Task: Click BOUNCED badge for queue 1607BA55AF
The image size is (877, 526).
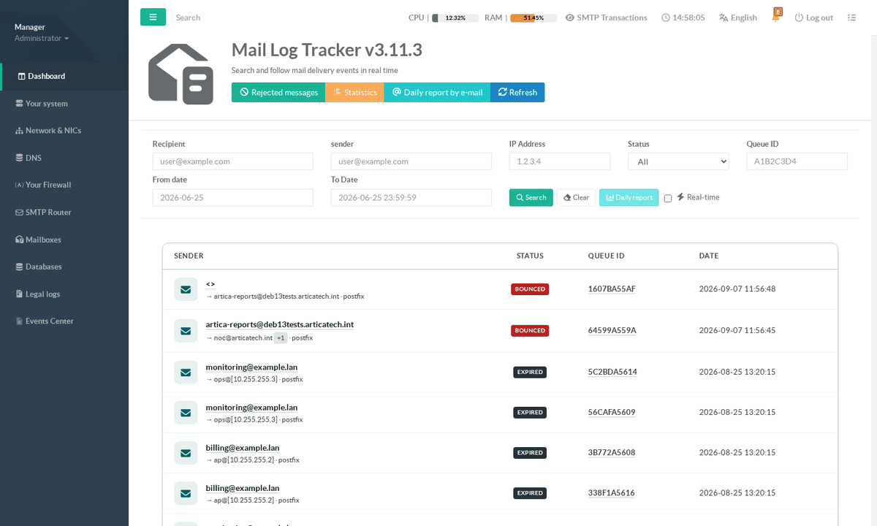Action: click(530, 289)
